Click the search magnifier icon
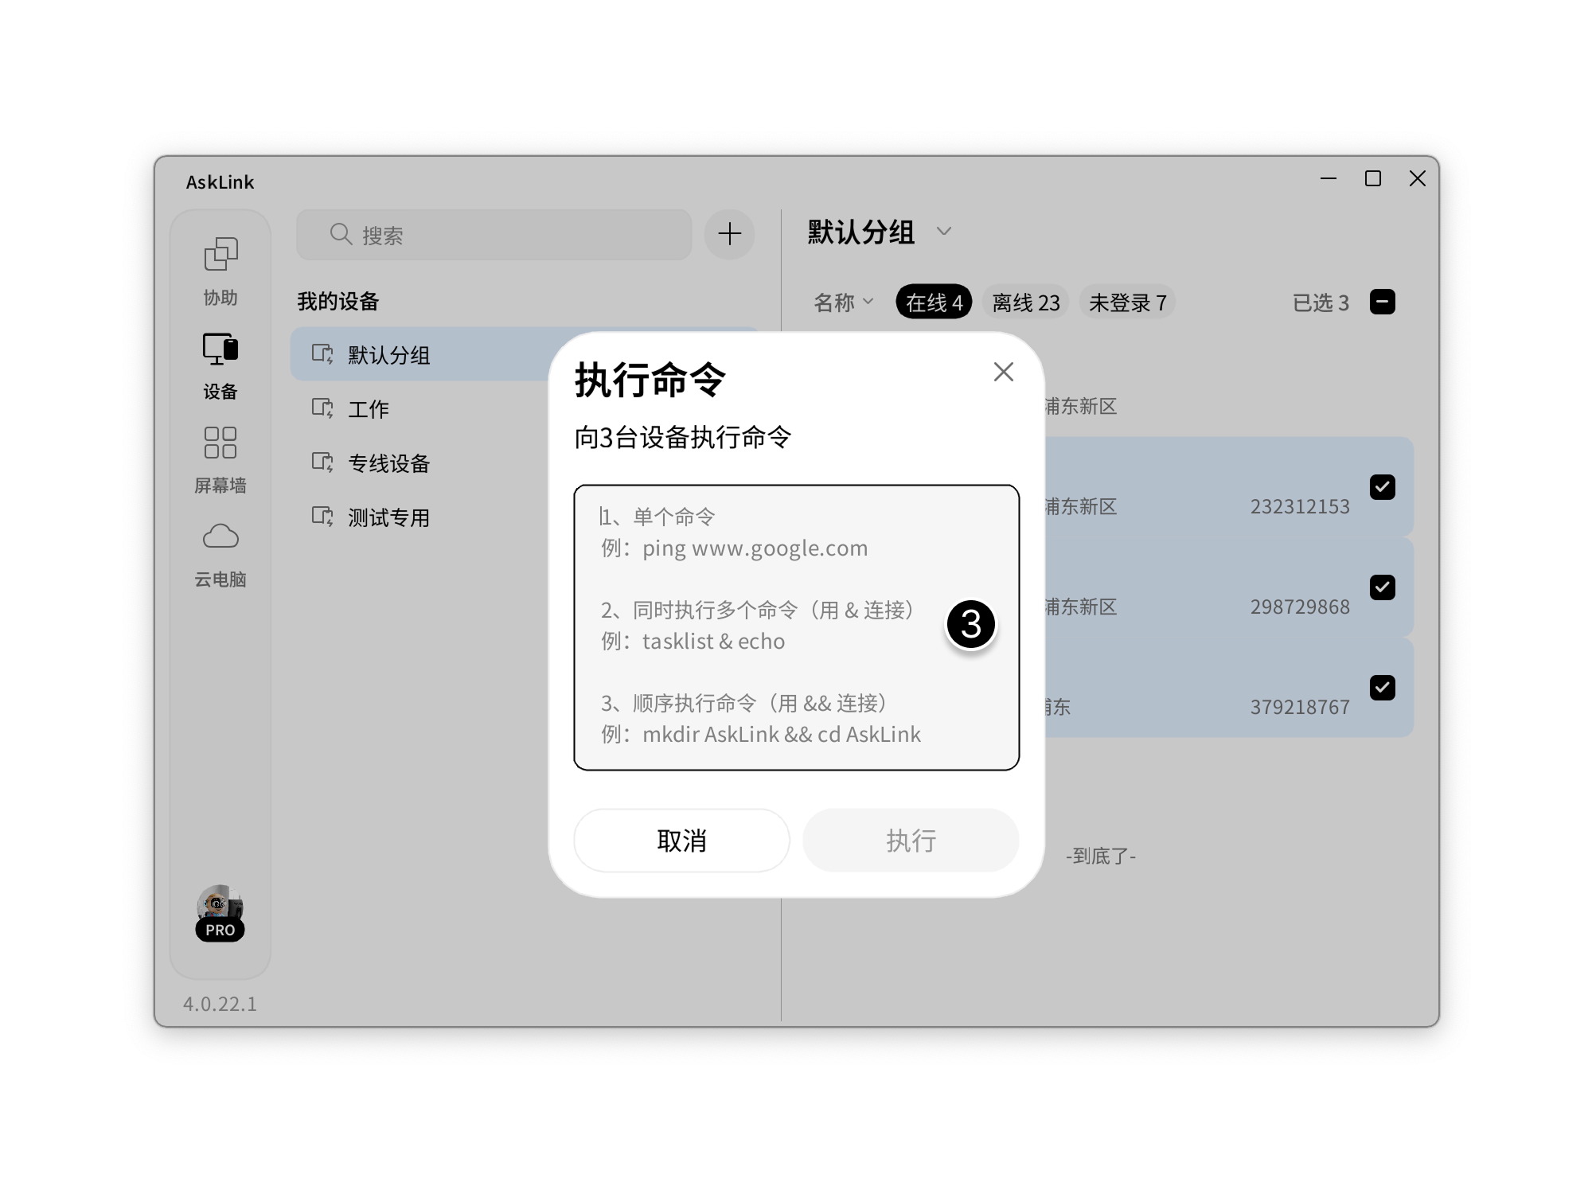 pos(341,233)
